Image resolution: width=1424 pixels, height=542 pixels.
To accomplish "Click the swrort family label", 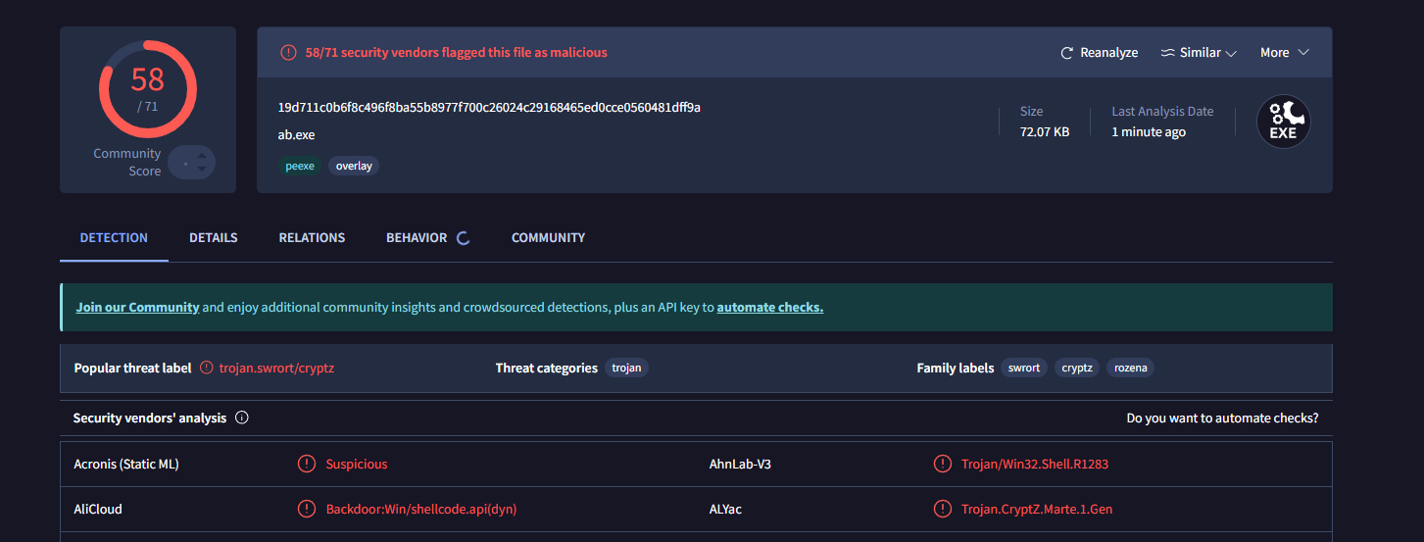I will tap(1024, 369).
